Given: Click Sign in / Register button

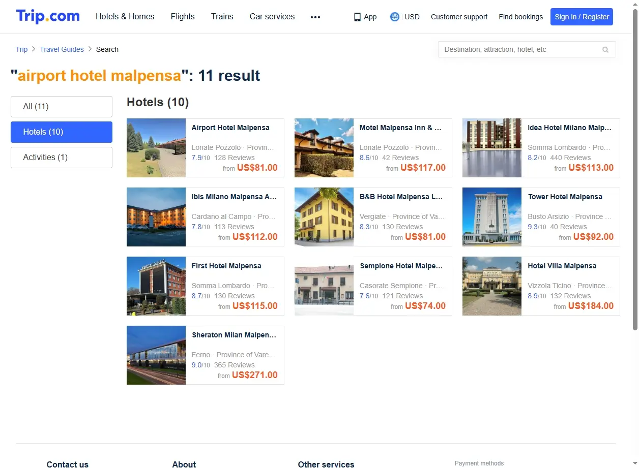Looking at the screenshot, I should pos(582,17).
